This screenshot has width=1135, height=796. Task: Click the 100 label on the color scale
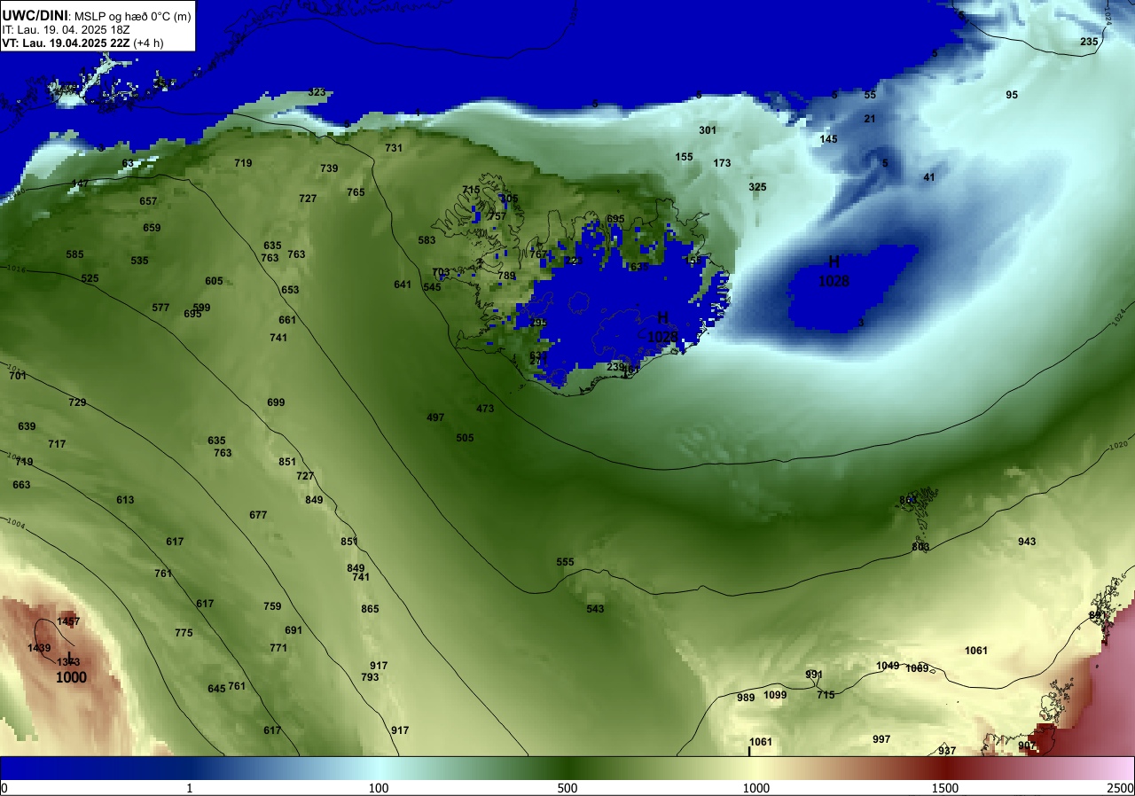tap(379, 788)
